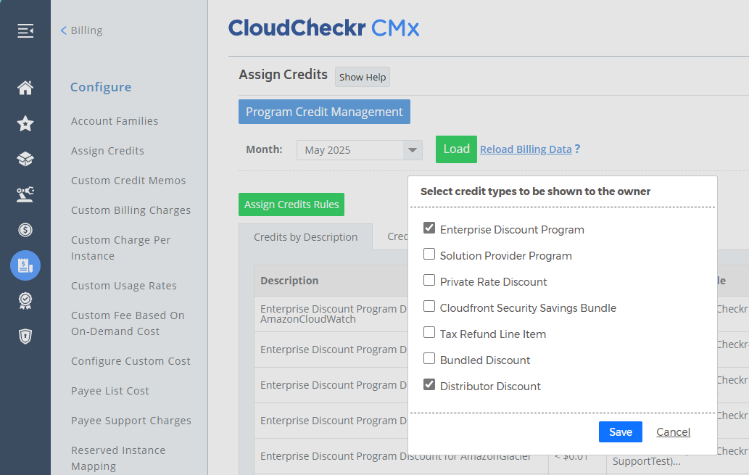Open the stacked boxes inventory icon
This screenshot has width=749, height=475.
coord(25,159)
